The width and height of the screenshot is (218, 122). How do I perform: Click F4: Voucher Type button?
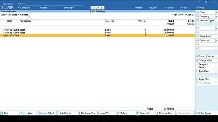(x=205, y=20)
